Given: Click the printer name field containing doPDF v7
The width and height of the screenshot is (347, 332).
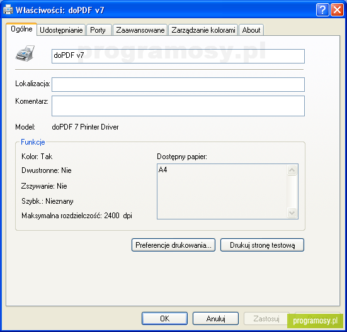Looking at the screenshot, I should pos(178,57).
